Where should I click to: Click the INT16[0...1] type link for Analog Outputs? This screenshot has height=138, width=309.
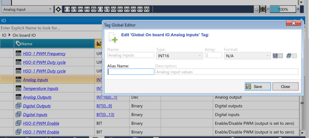coord(107,97)
